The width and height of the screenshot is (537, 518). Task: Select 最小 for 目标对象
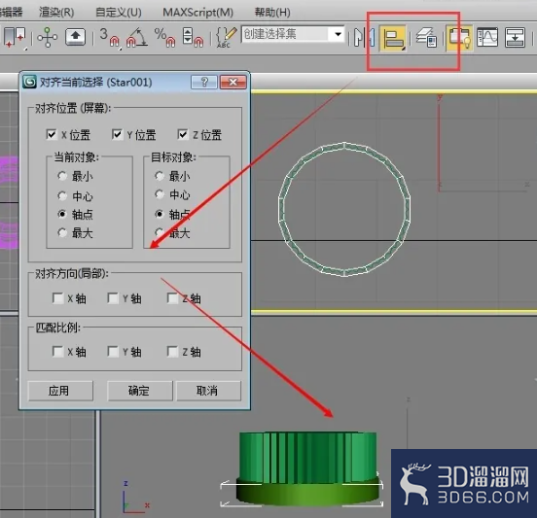tap(160, 176)
